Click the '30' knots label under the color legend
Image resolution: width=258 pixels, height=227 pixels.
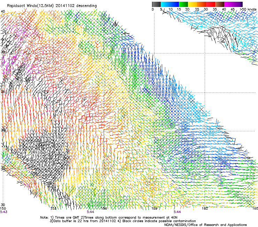coord(206,9)
